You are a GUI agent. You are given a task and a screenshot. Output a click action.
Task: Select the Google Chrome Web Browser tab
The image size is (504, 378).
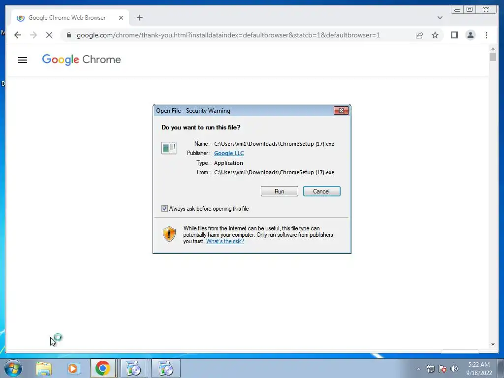click(x=70, y=18)
